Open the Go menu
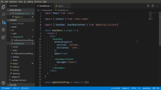The image size is (161, 90). (25, 2)
